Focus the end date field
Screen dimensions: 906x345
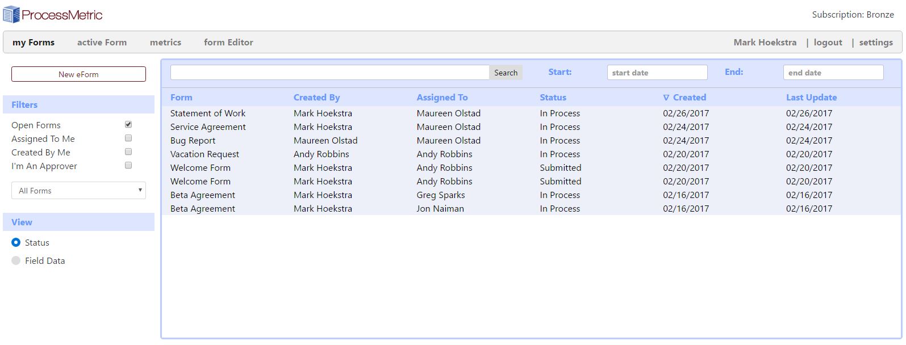pyautogui.click(x=833, y=73)
